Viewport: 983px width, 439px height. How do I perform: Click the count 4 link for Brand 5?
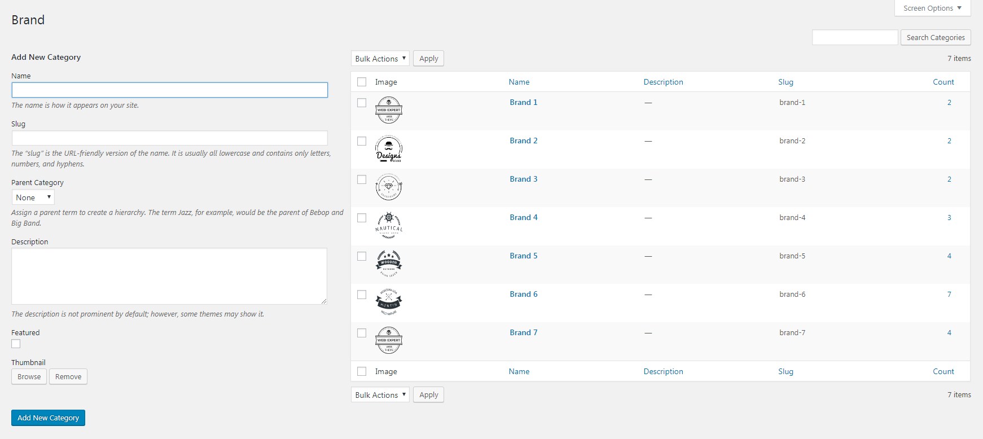[x=949, y=256]
